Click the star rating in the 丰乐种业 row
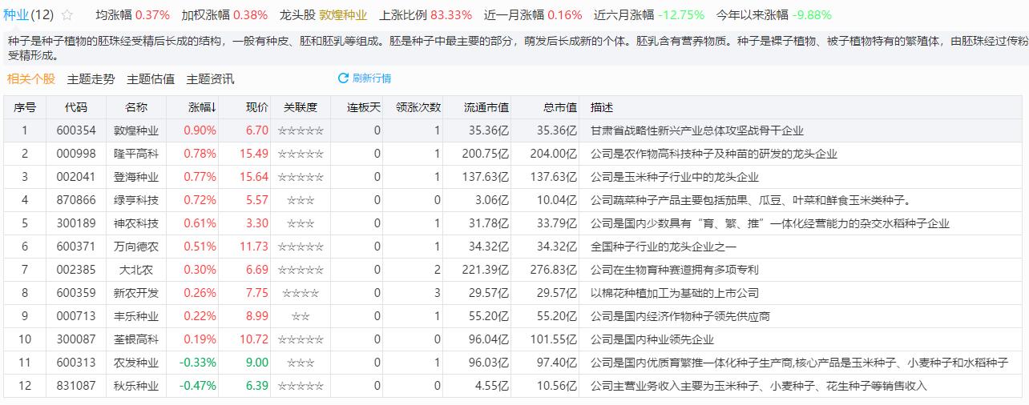 point(301,316)
